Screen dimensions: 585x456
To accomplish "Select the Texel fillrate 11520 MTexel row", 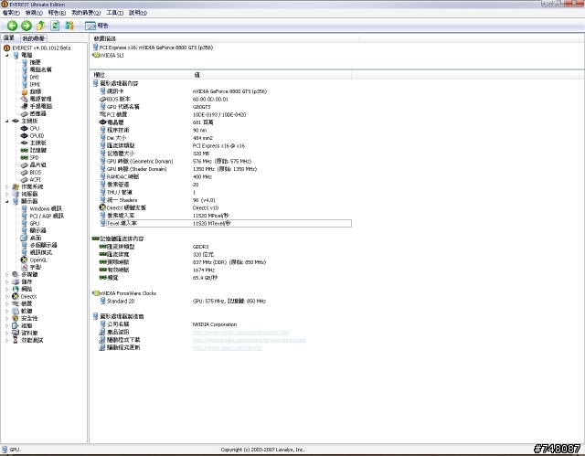I will click(225, 223).
